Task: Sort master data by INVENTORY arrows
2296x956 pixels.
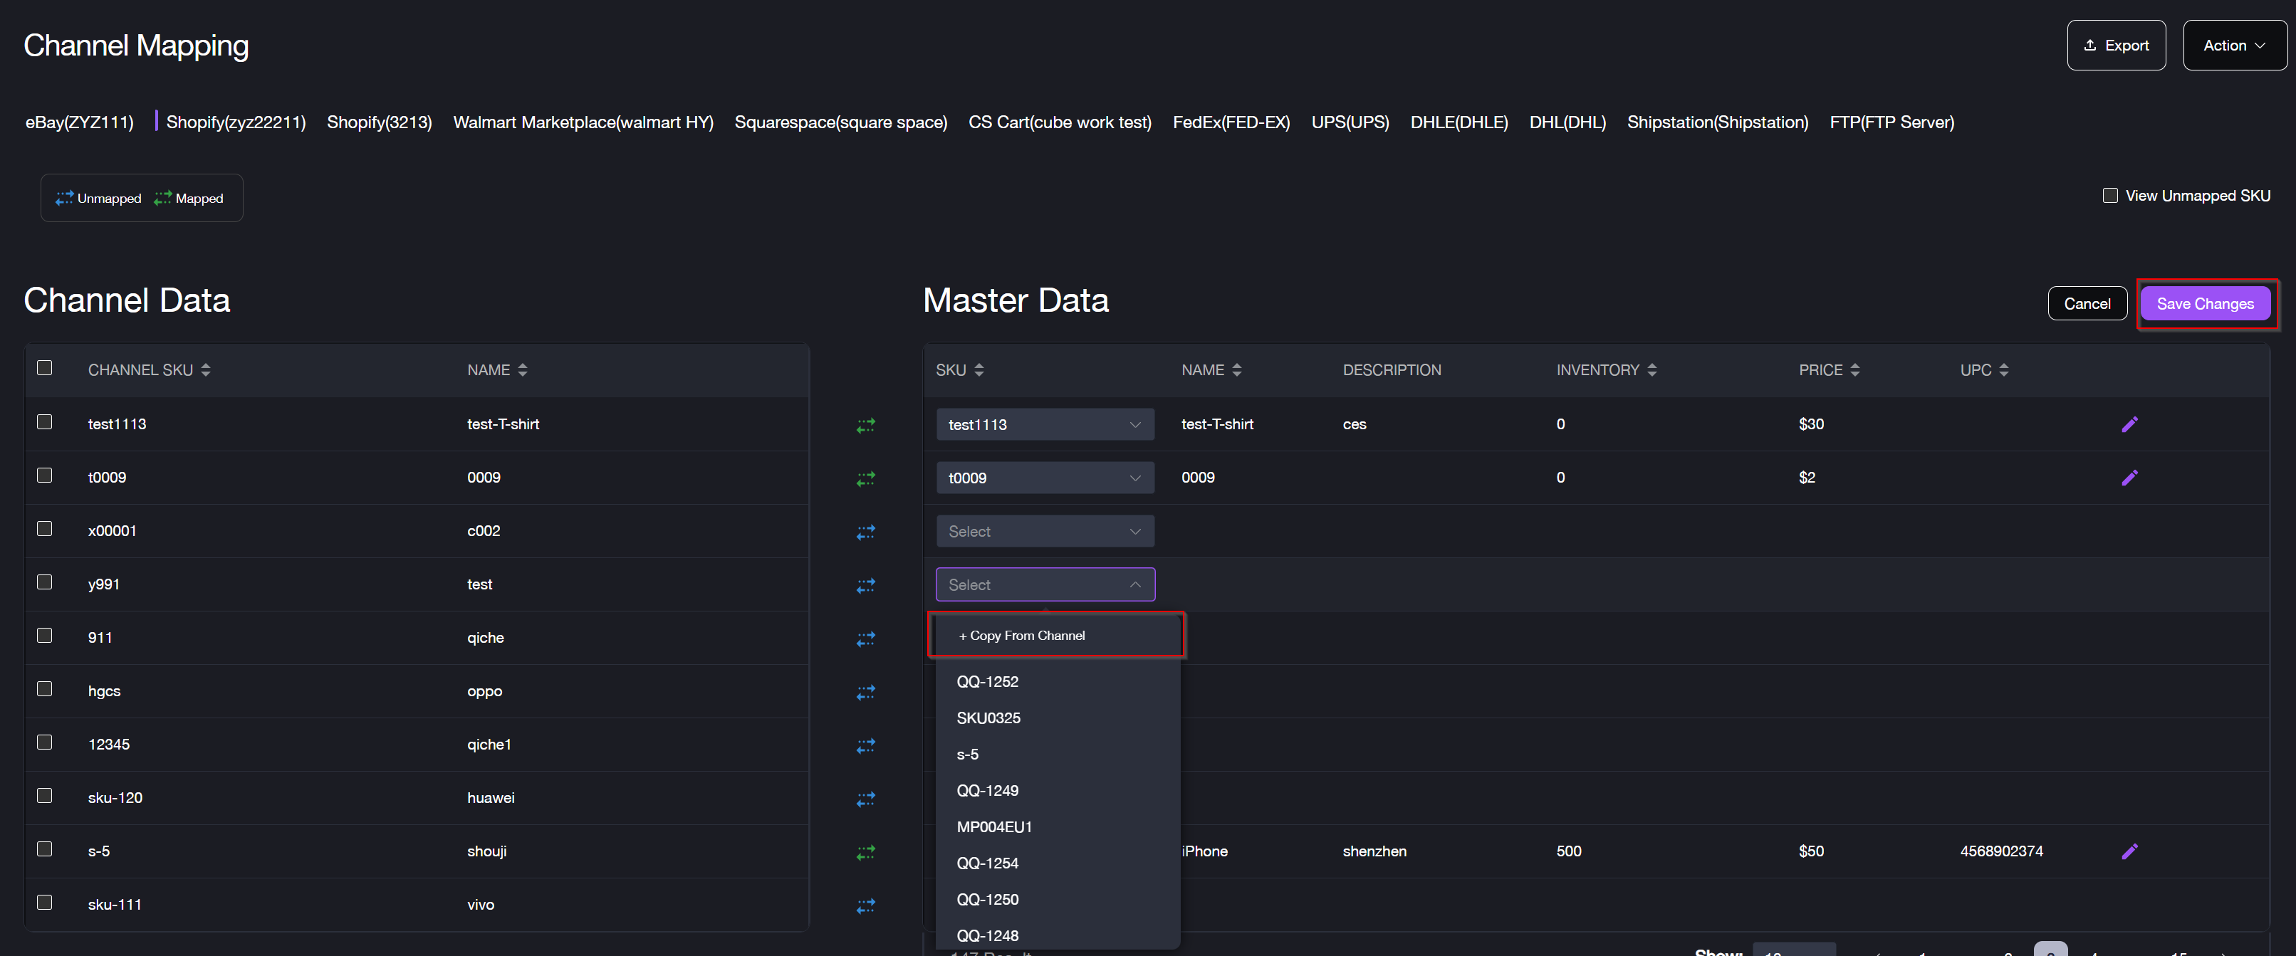Action: click(x=1651, y=369)
